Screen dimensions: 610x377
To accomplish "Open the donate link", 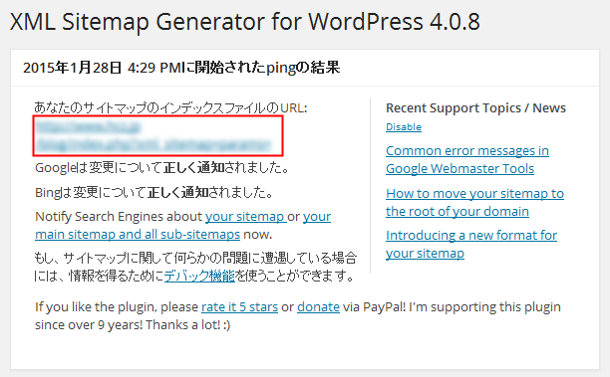I will pos(318,307).
